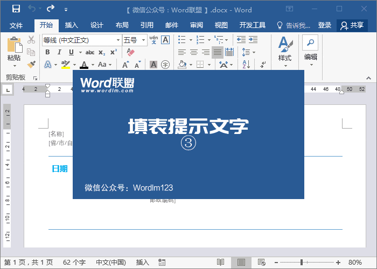Viewport: 377px width, 269px height.
Task: Open the 审阅 ribbon tab
Action: coord(197,25)
